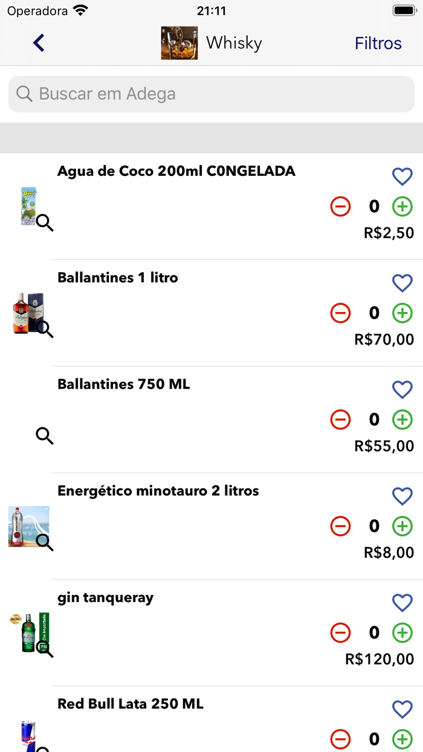Open the Whisky category header image
Screen dimensions: 423x752
pos(178,43)
